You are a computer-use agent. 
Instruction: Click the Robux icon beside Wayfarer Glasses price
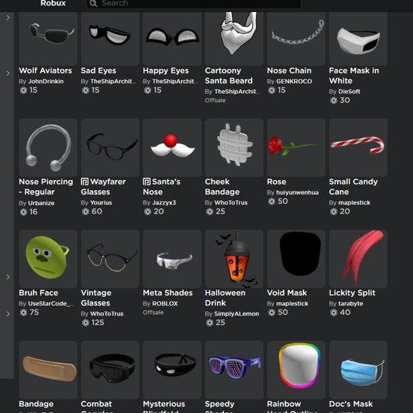[x=85, y=211]
